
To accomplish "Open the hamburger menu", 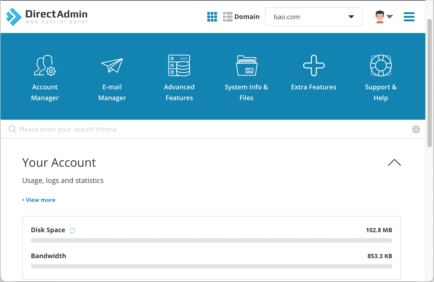I will point(409,17).
